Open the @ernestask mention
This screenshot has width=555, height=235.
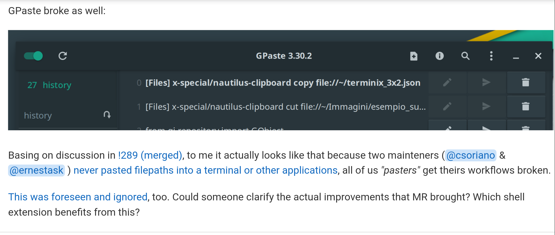point(37,170)
